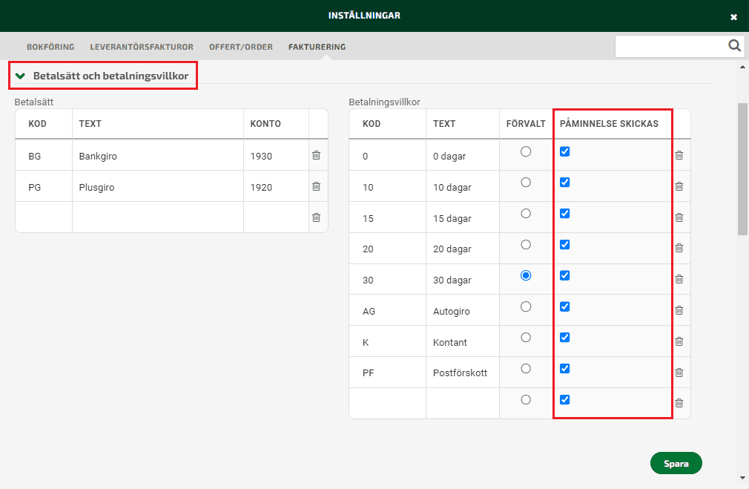The image size is (749, 489).
Task: Click scrollbar up arrow
Action: 742,67
